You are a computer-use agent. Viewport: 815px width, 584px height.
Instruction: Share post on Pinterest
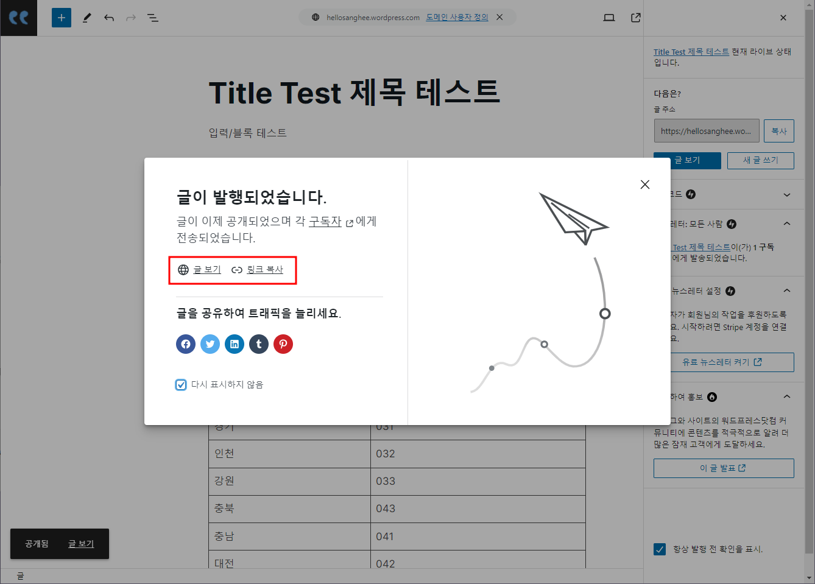283,344
